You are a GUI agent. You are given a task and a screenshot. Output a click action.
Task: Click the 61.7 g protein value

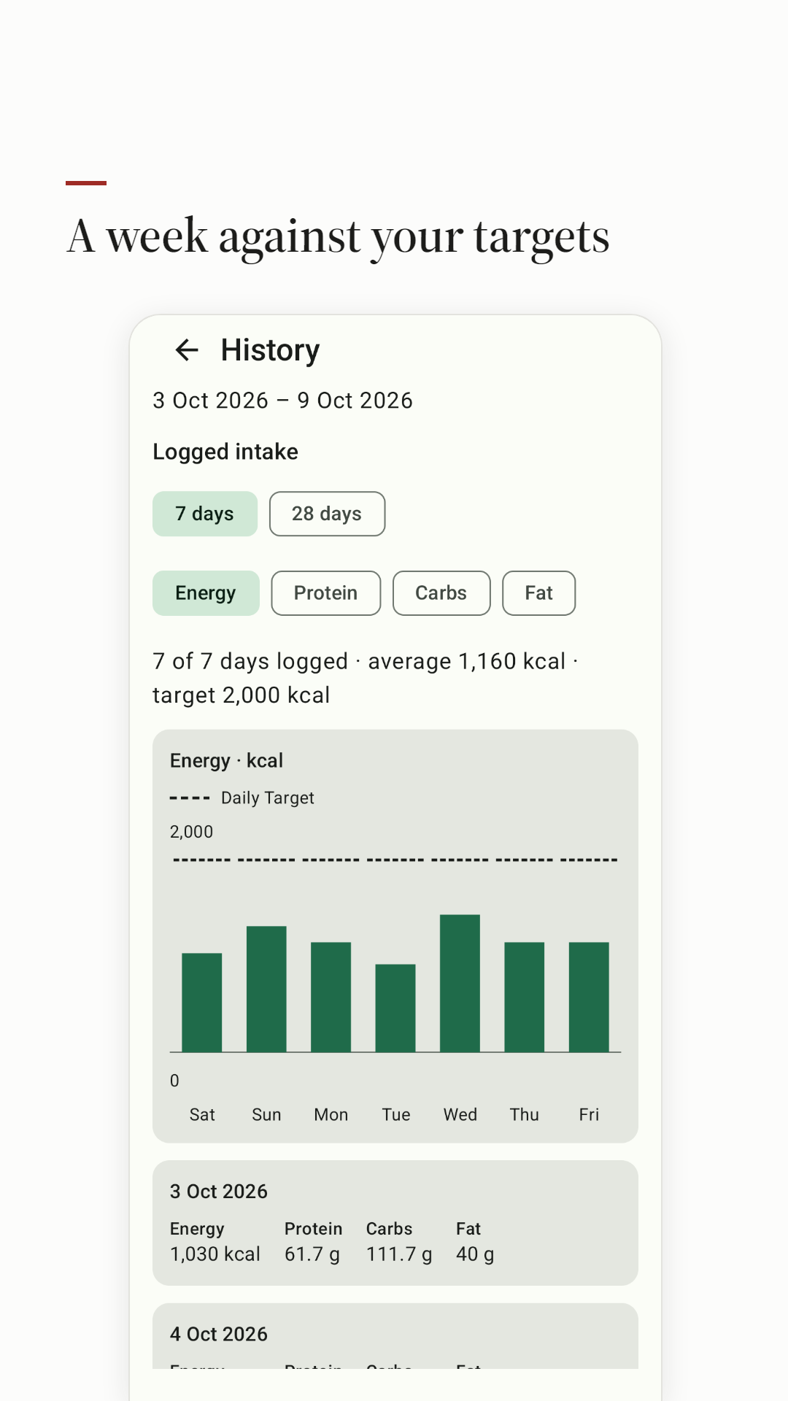[312, 1254]
